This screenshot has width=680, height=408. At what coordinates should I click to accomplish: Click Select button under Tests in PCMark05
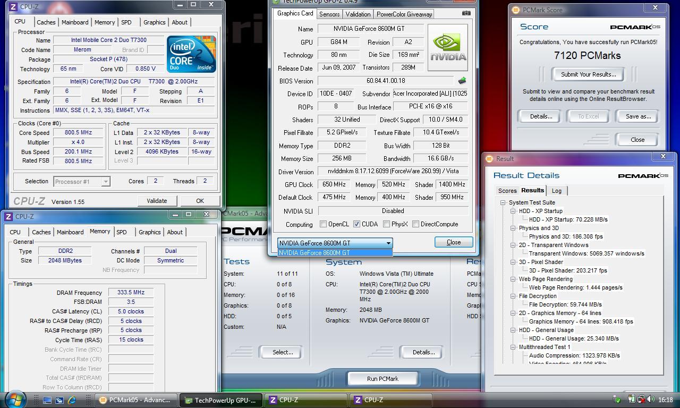pyautogui.click(x=283, y=352)
